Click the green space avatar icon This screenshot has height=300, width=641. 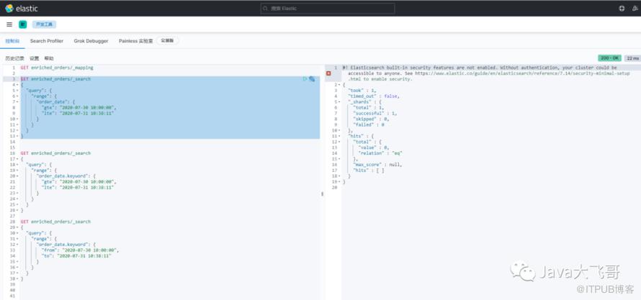tap(22, 24)
